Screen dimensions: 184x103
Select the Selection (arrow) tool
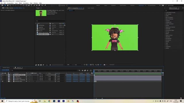pyautogui.click(x=5, y=5)
